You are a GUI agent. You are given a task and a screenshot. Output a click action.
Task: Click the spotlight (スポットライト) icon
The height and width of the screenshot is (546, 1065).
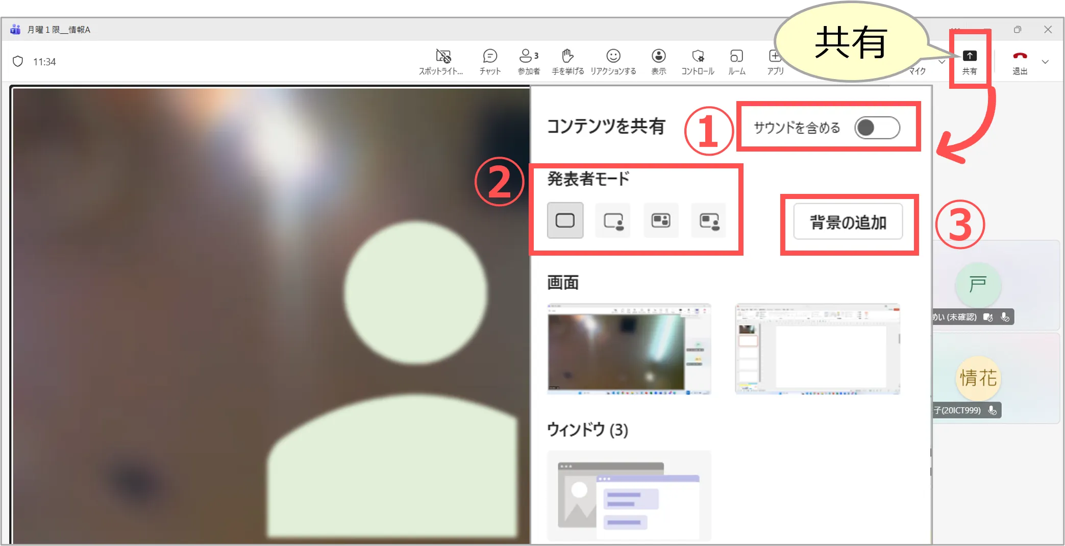(442, 61)
